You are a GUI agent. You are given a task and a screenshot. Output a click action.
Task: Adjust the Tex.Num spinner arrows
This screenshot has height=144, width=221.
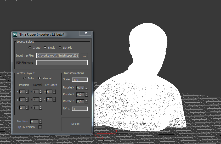40,121
